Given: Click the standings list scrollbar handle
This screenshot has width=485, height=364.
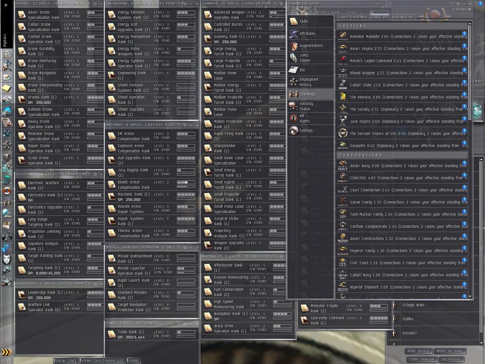Looking at the screenshot, I should pyautogui.click(x=470, y=72).
